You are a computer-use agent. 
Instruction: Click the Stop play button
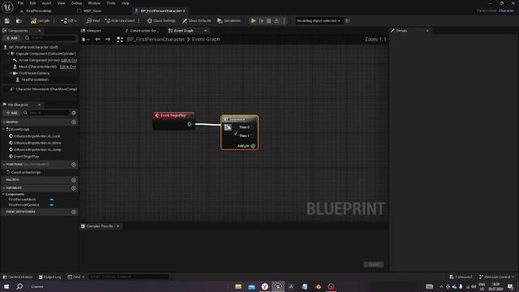coord(268,20)
